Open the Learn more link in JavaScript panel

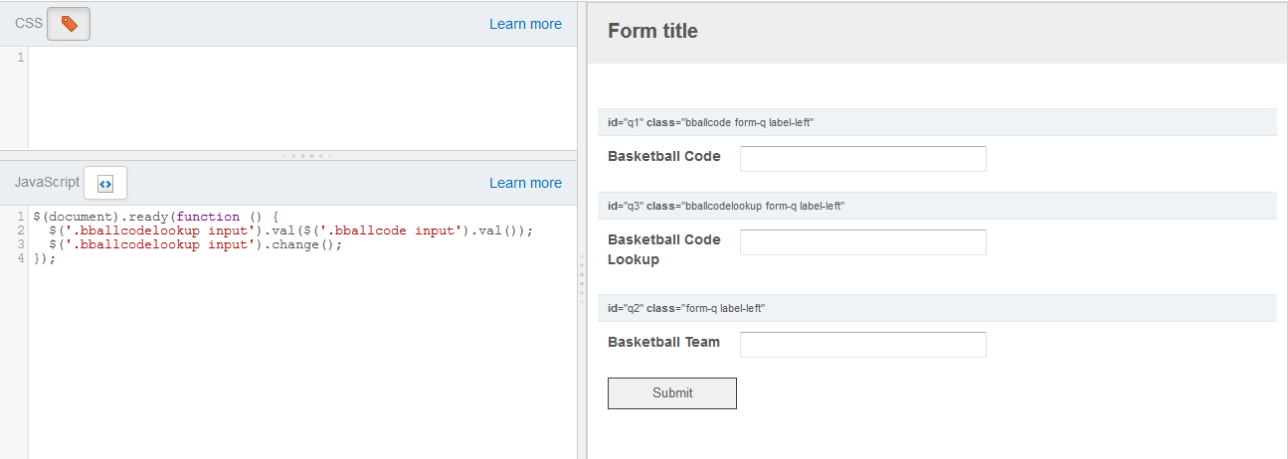click(525, 183)
